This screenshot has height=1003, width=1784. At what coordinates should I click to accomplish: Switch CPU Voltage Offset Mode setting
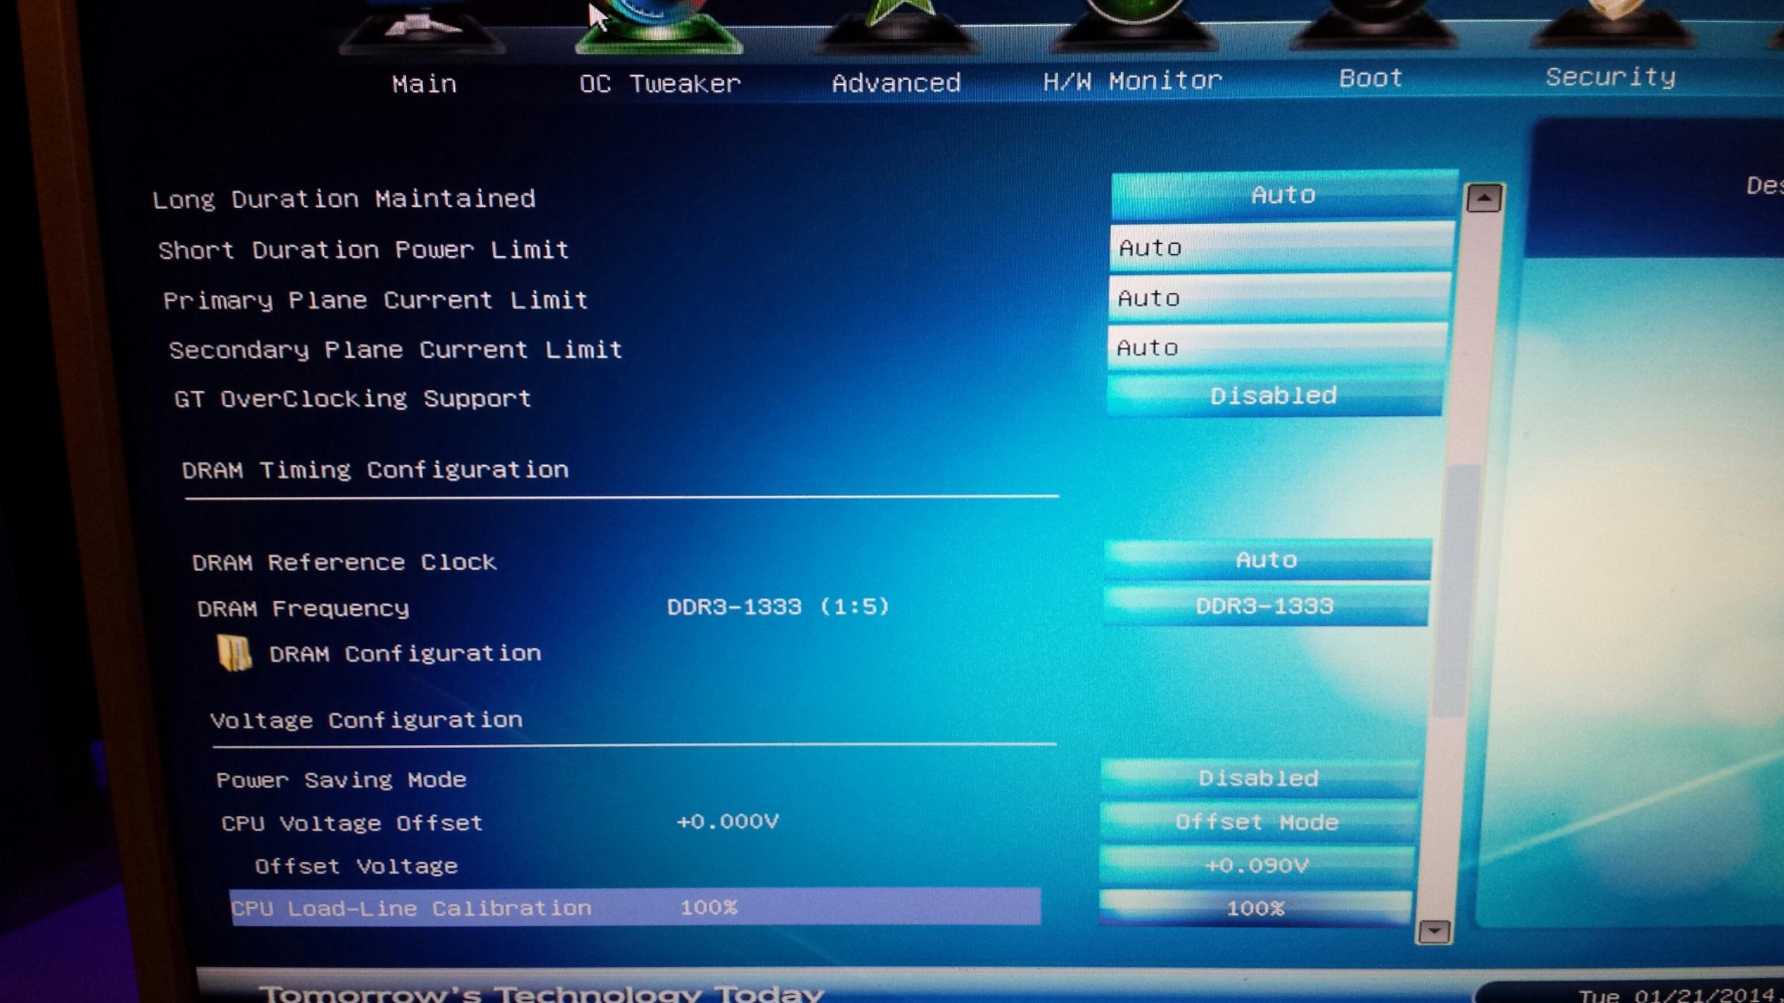click(1256, 822)
